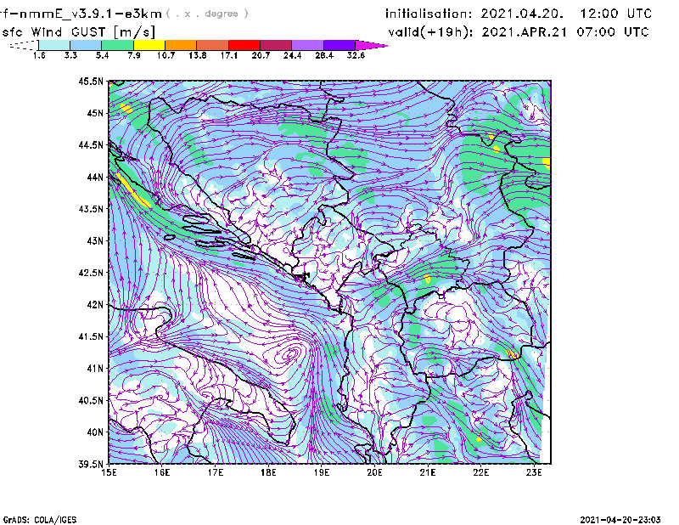Viewport: 679px width, 525px height.
Task: Click the green 5.4–7.9 legend swatch
Action: pyautogui.click(x=117, y=45)
